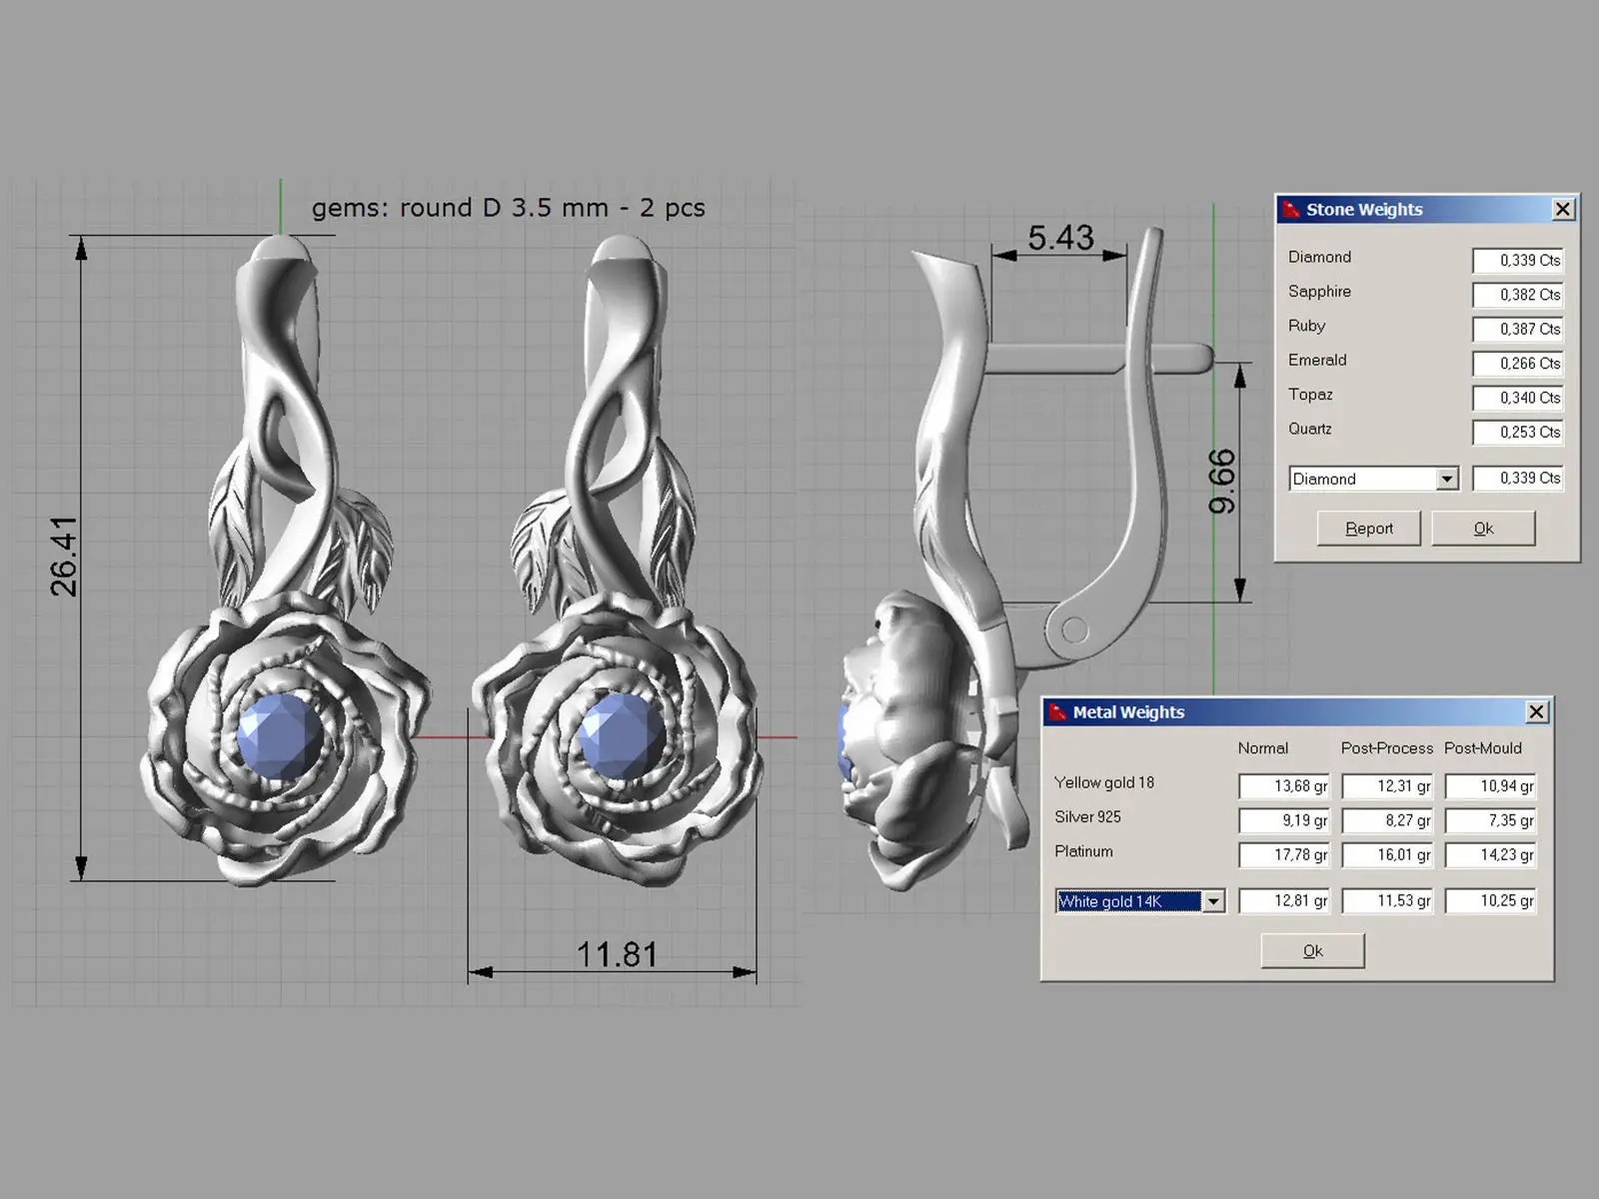Click the Ruby weight value field

[x=1517, y=329]
